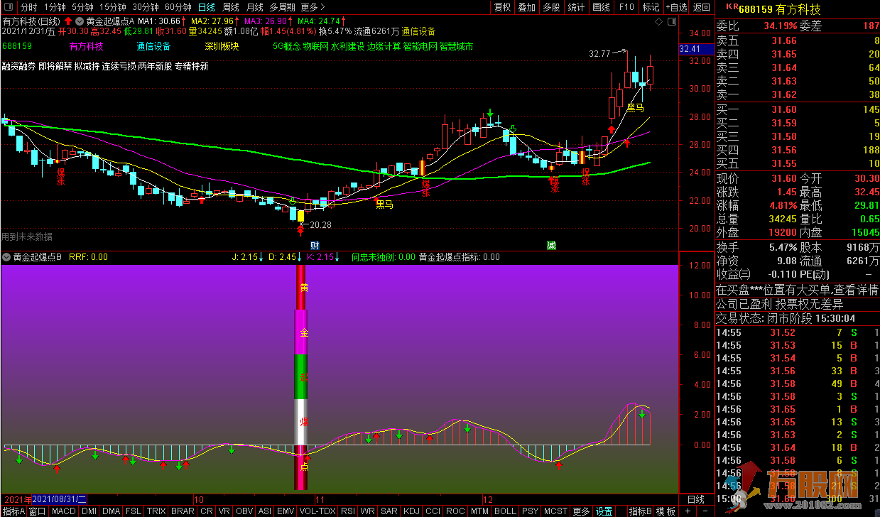The width and height of the screenshot is (880, 517).
Task: Click the red up arrow beside 有方科技(日线)
Action: tap(68, 21)
